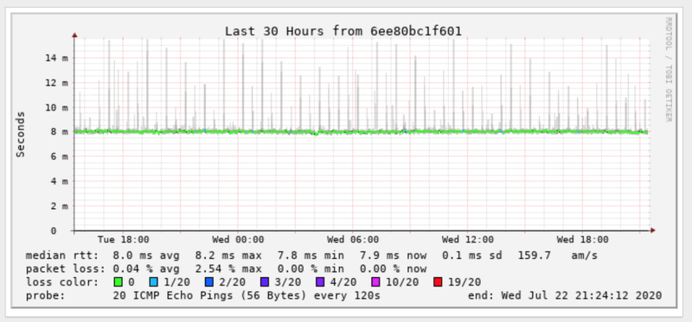Click the light blue 1/20 loss swatch
This screenshot has width=692, height=322.
coord(153,282)
